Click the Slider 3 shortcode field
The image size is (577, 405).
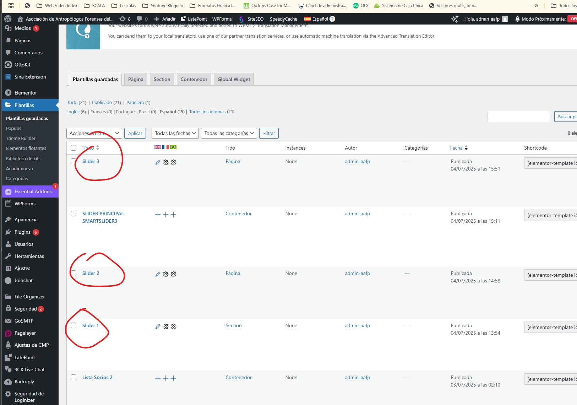pyautogui.click(x=551, y=163)
